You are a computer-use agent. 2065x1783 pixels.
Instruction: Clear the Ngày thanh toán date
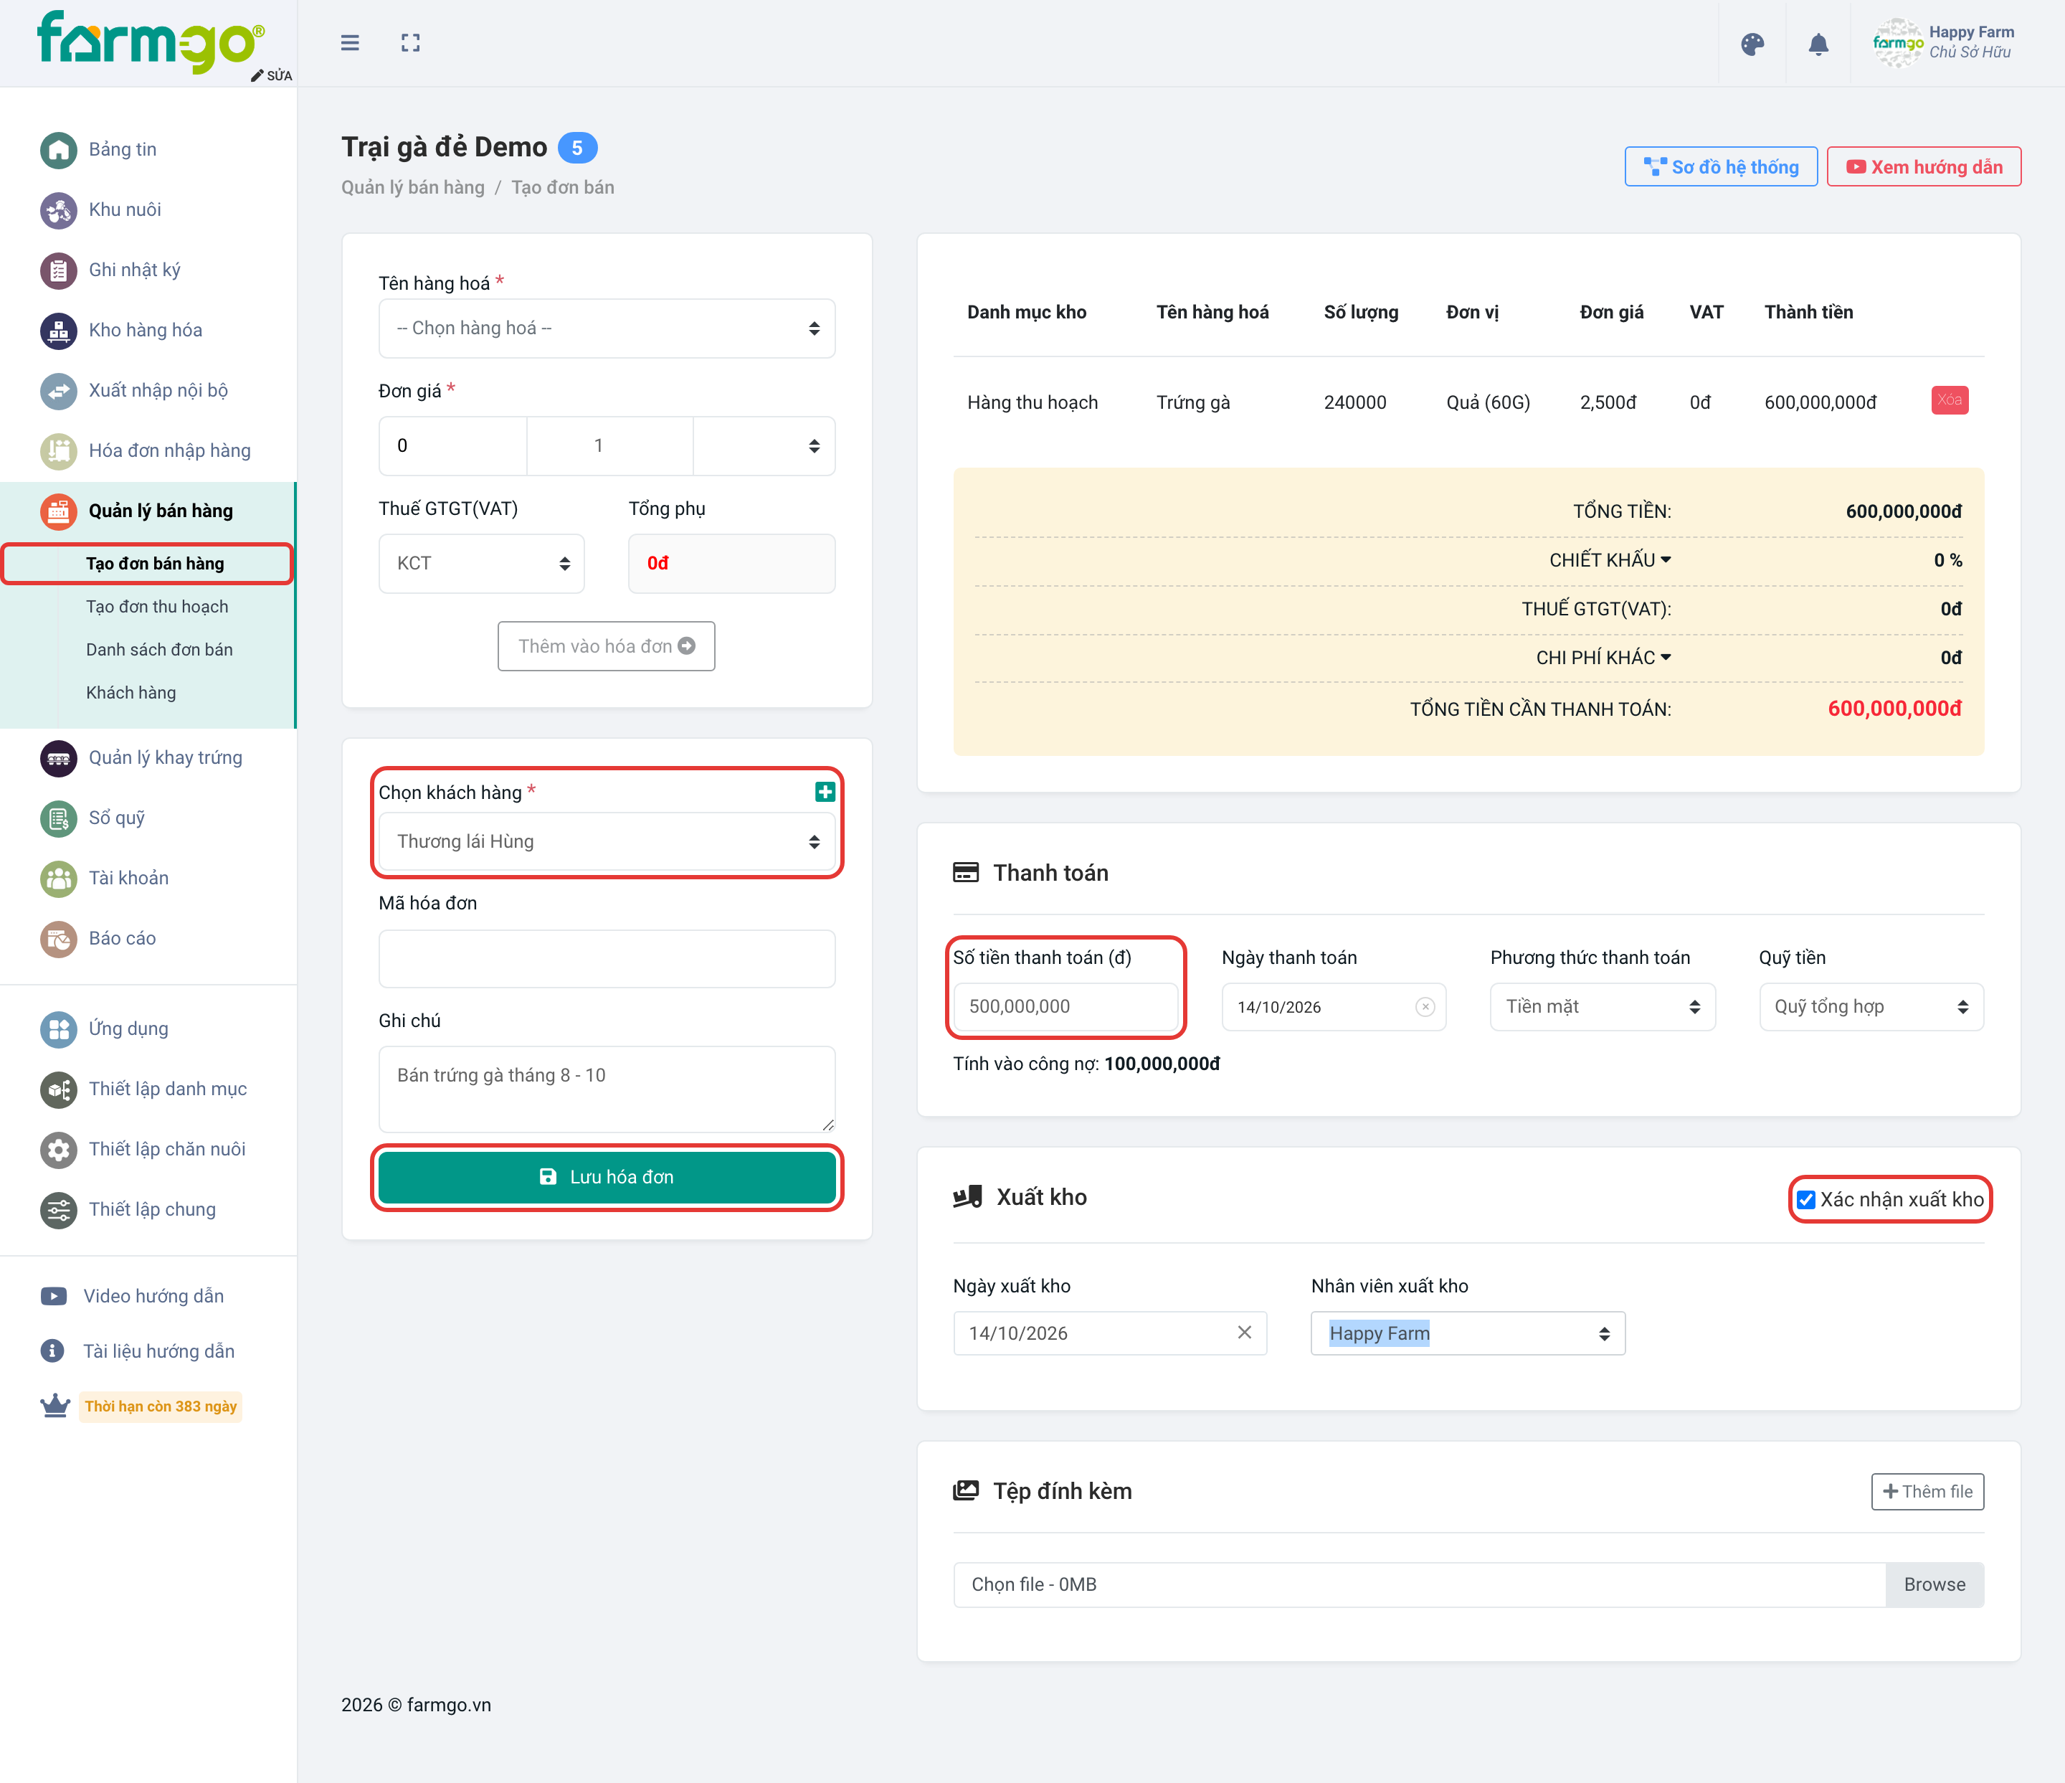click(1425, 1006)
